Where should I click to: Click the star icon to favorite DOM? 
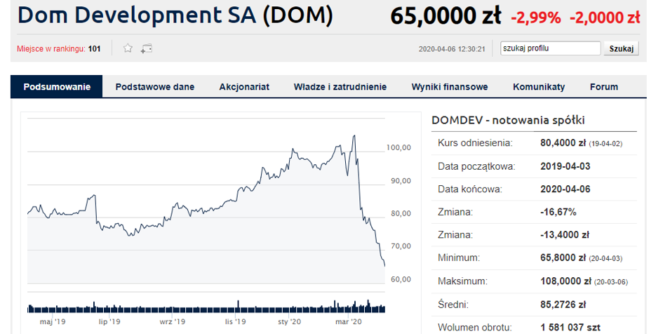pos(128,48)
